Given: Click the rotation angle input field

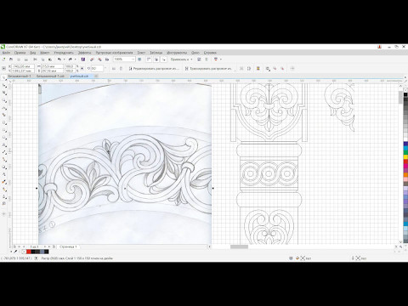Looking at the screenshot, I should 97,69.
